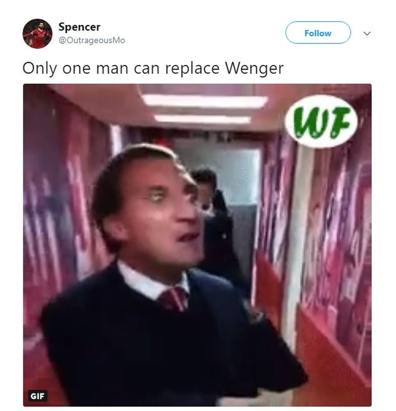Open Spencer's profile picture avatar
The width and height of the screenshot is (396, 411).
pos(38,34)
